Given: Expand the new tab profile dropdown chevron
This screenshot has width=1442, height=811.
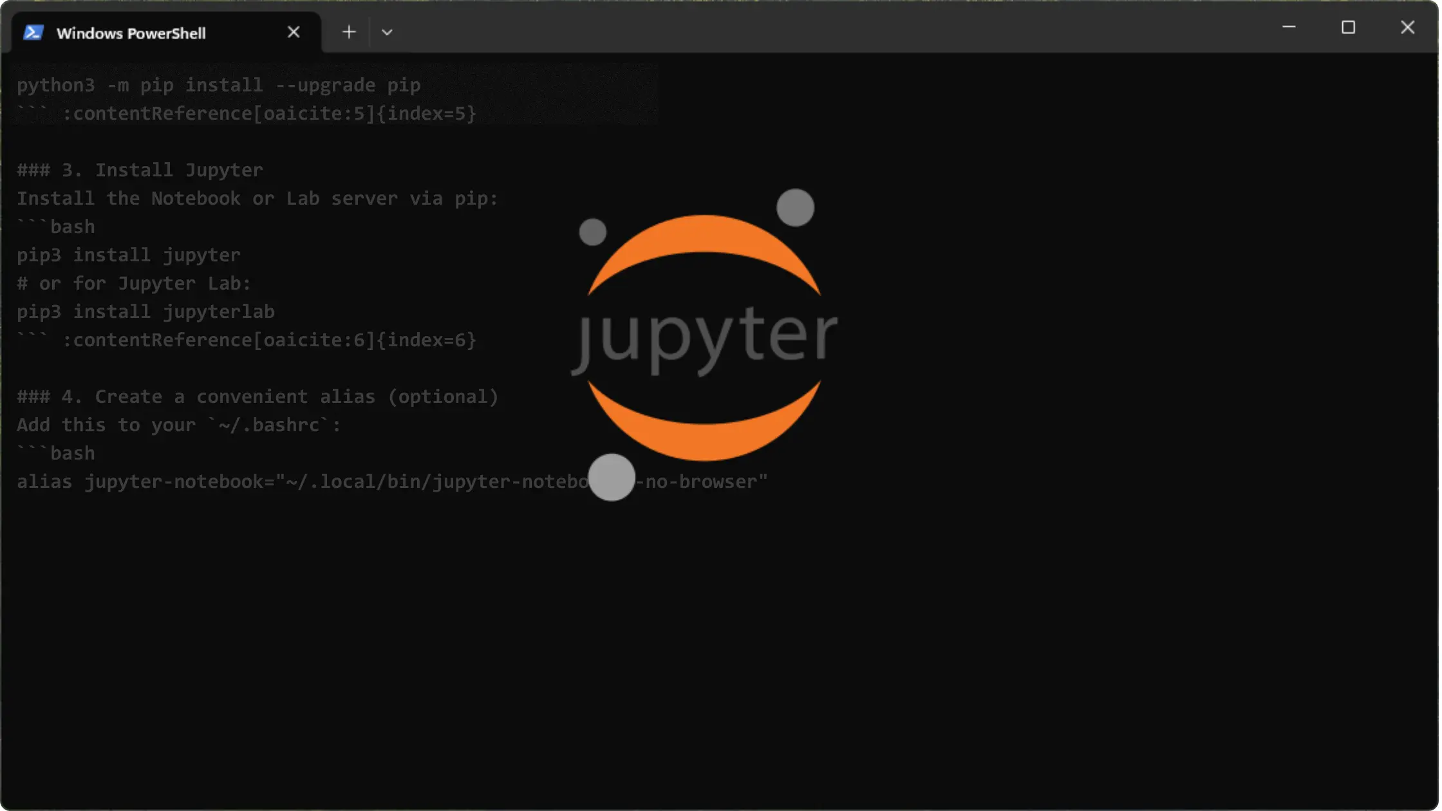Looking at the screenshot, I should coord(387,32).
